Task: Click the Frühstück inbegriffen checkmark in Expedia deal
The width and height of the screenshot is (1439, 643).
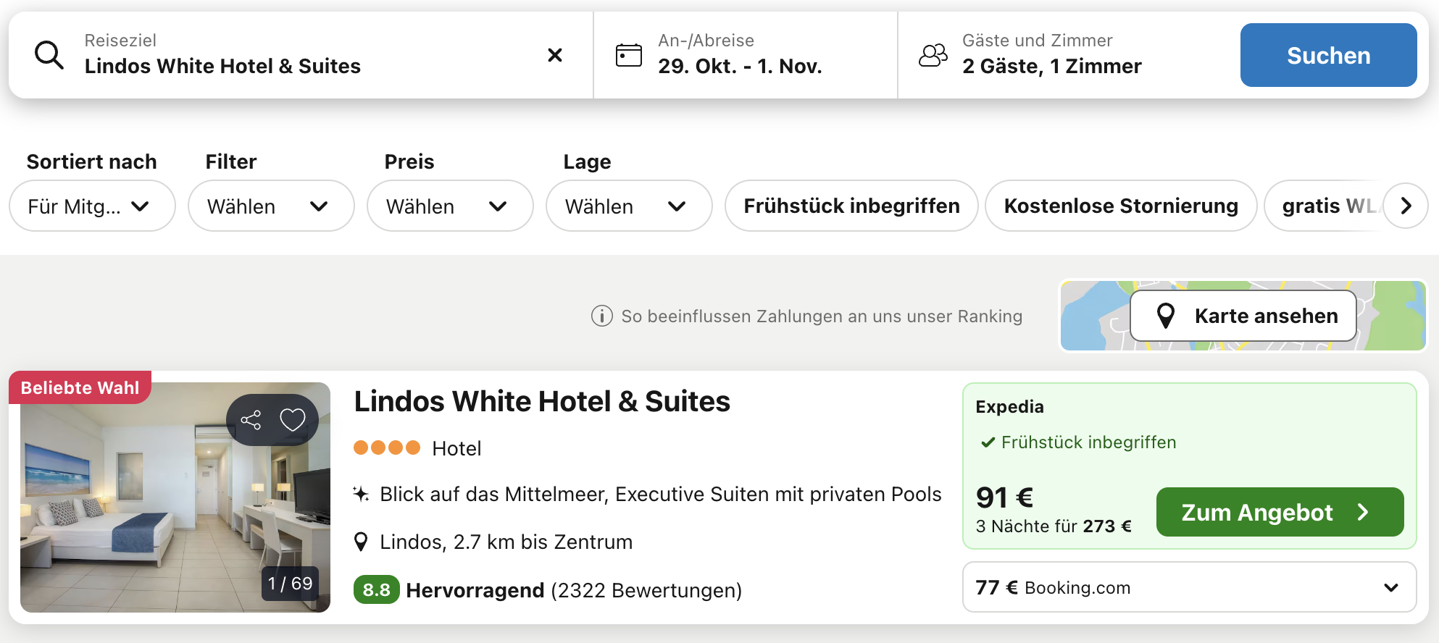Action: [x=987, y=442]
